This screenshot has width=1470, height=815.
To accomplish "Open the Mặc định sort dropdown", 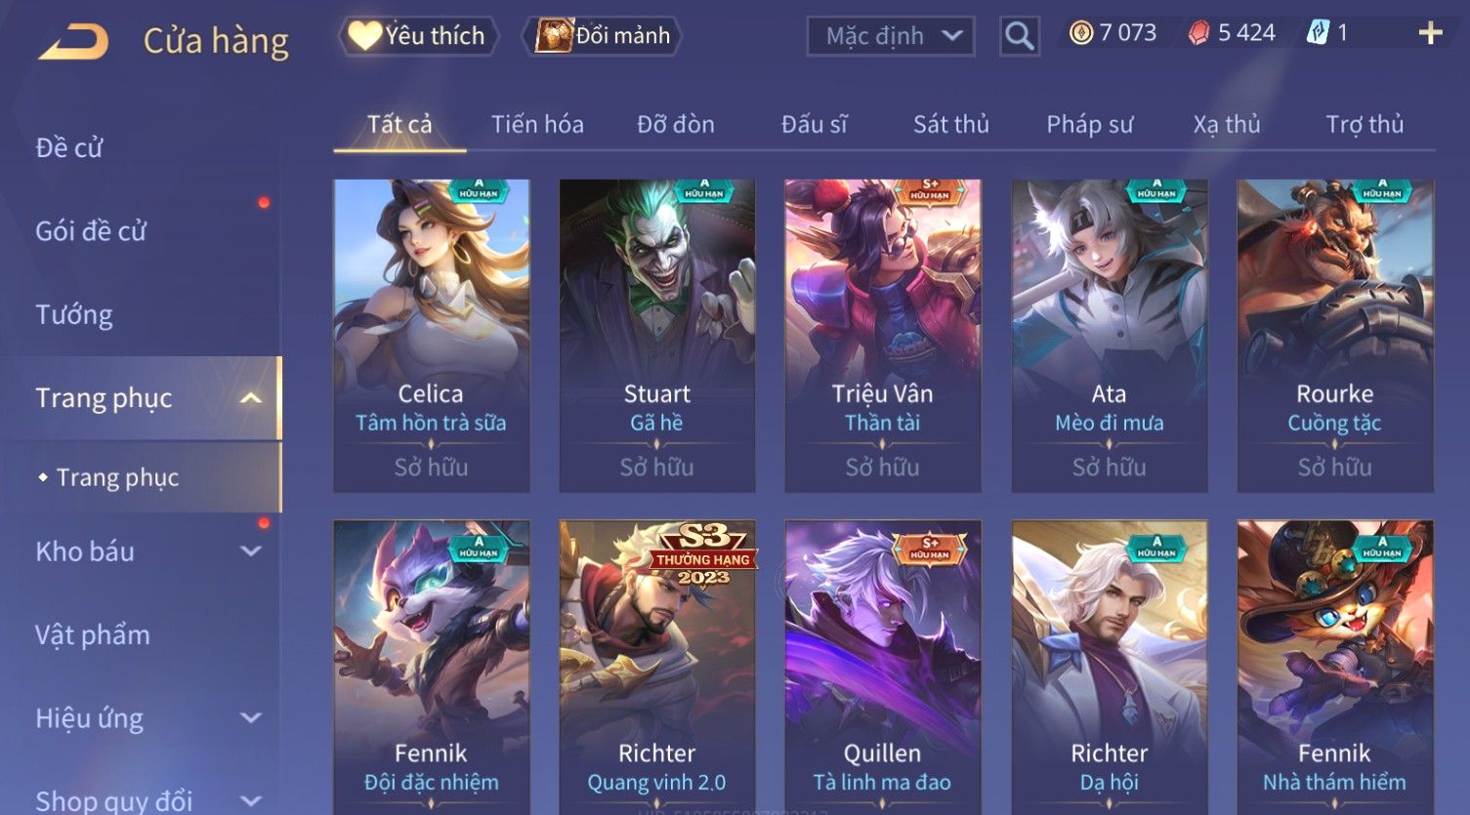I will 891,36.
